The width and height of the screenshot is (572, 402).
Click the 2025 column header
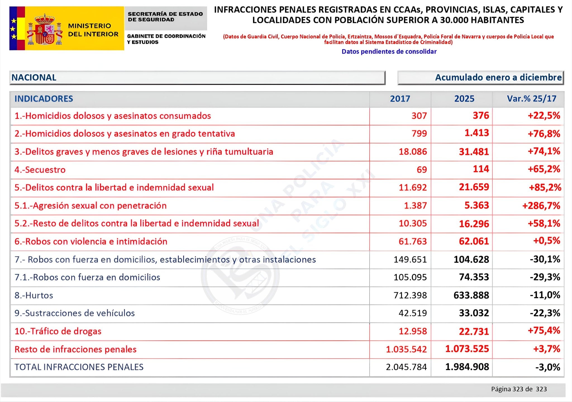tap(464, 99)
